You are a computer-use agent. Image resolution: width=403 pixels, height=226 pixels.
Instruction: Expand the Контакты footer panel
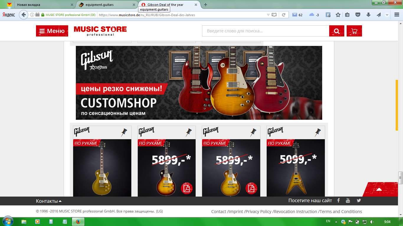click(49, 201)
